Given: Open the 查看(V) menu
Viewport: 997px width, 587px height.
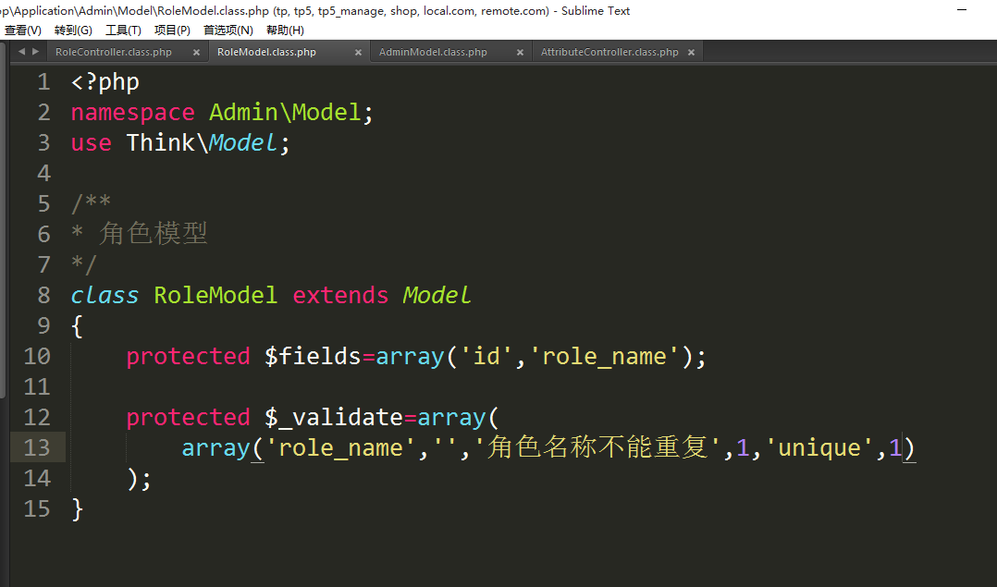Looking at the screenshot, I should (x=23, y=31).
